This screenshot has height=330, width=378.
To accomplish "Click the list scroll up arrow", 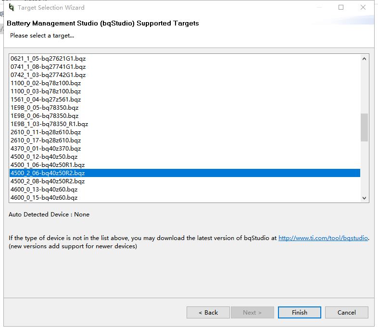I will tap(364, 59).
